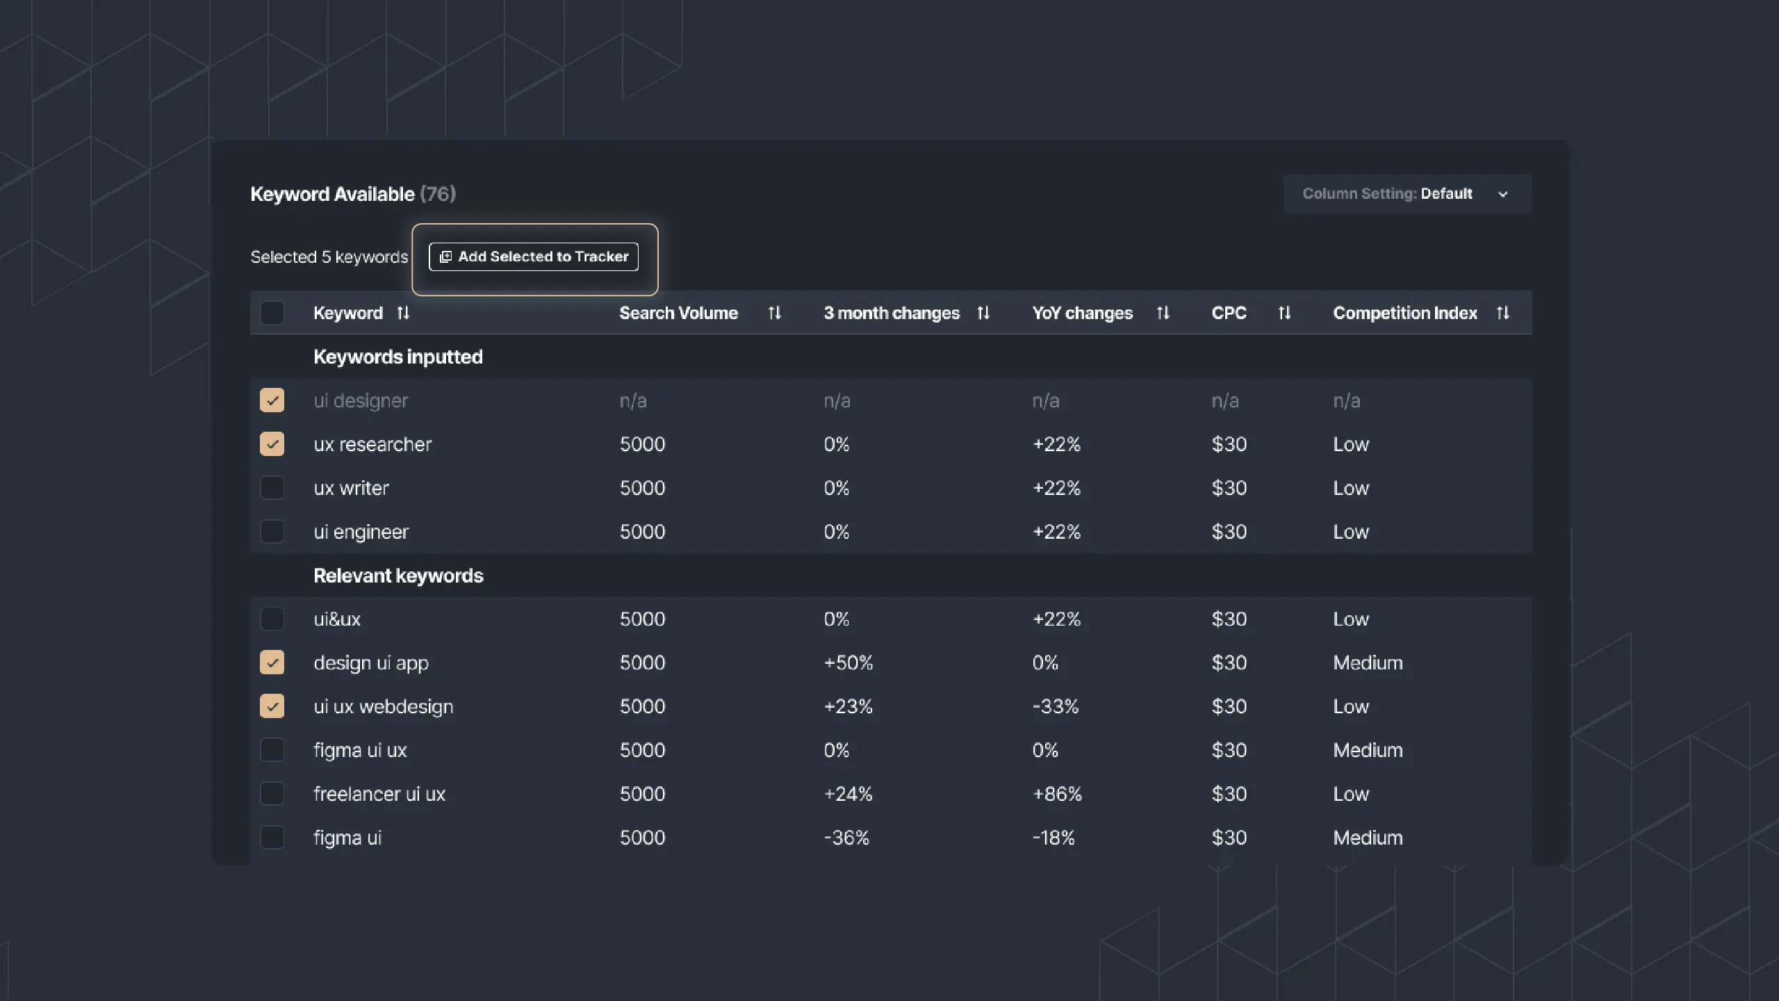Click the Keyword column sort arrows
This screenshot has height=1001, width=1779.
(x=403, y=313)
